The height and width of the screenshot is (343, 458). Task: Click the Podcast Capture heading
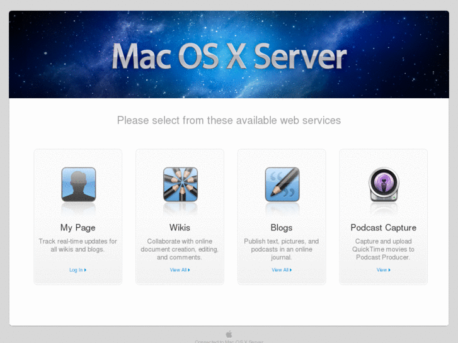(x=383, y=228)
